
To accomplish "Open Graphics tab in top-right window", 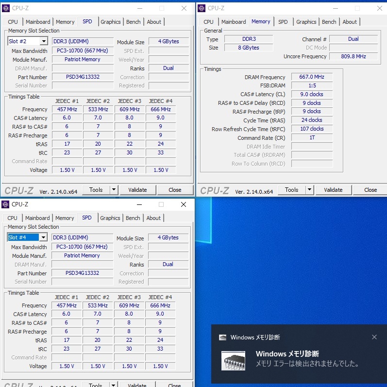I will pyautogui.click(x=306, y=22).
